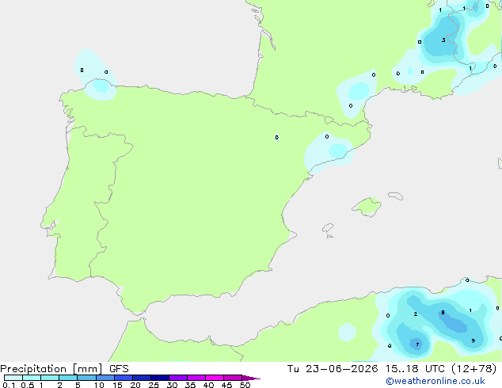This screenshot has height=388, width=502.
Task: Click the '0.1' label on the legend
Action: pos(9,385)
